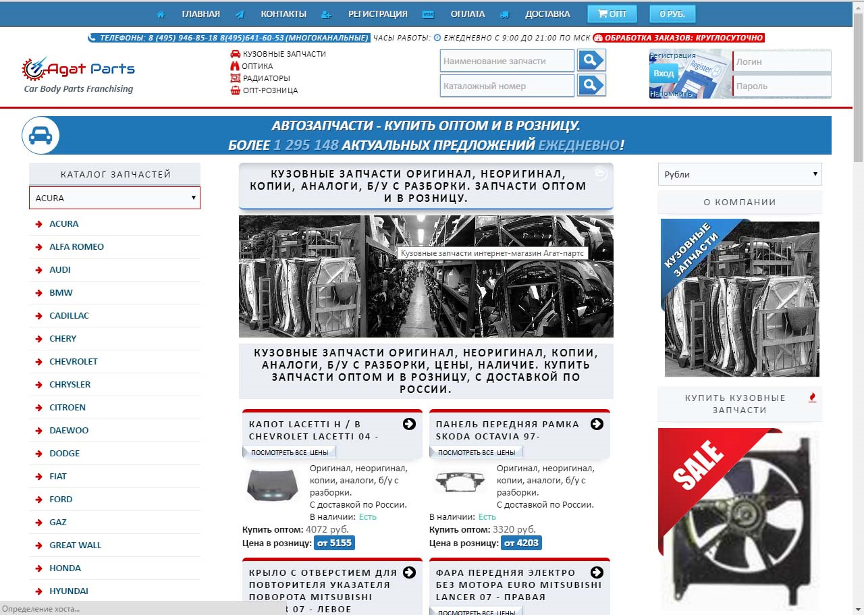The image size is (864, 615).
Task: Click arrow icon on Крыло с отверстием card
Action: (409, 572)
